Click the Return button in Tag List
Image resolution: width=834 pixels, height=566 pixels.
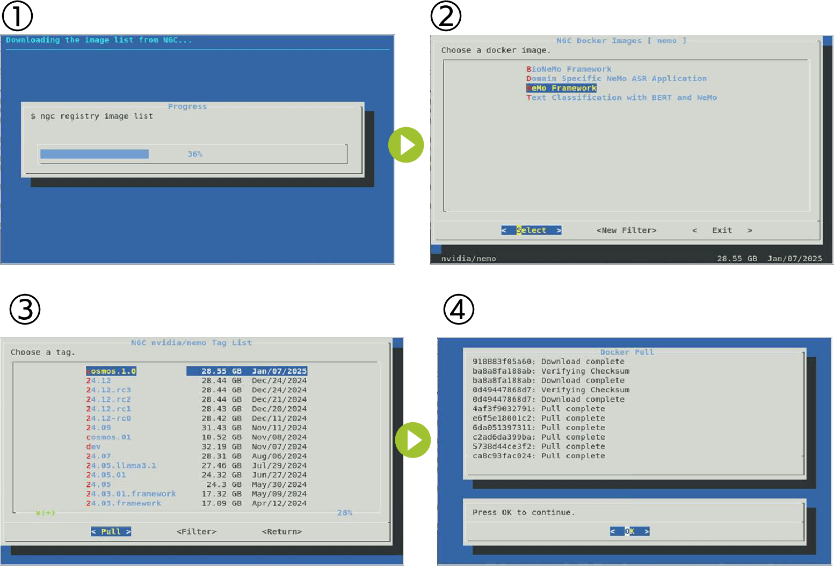pos(281,532)
